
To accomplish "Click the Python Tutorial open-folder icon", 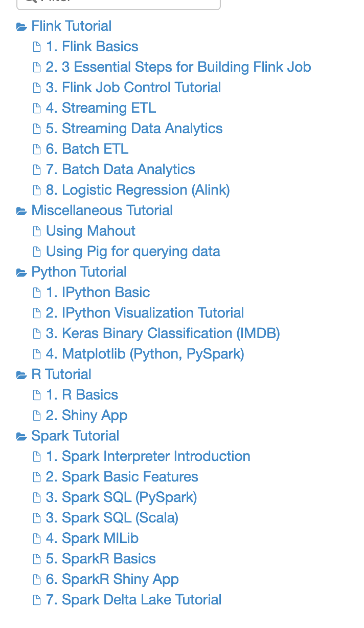I will pos(21,272).
